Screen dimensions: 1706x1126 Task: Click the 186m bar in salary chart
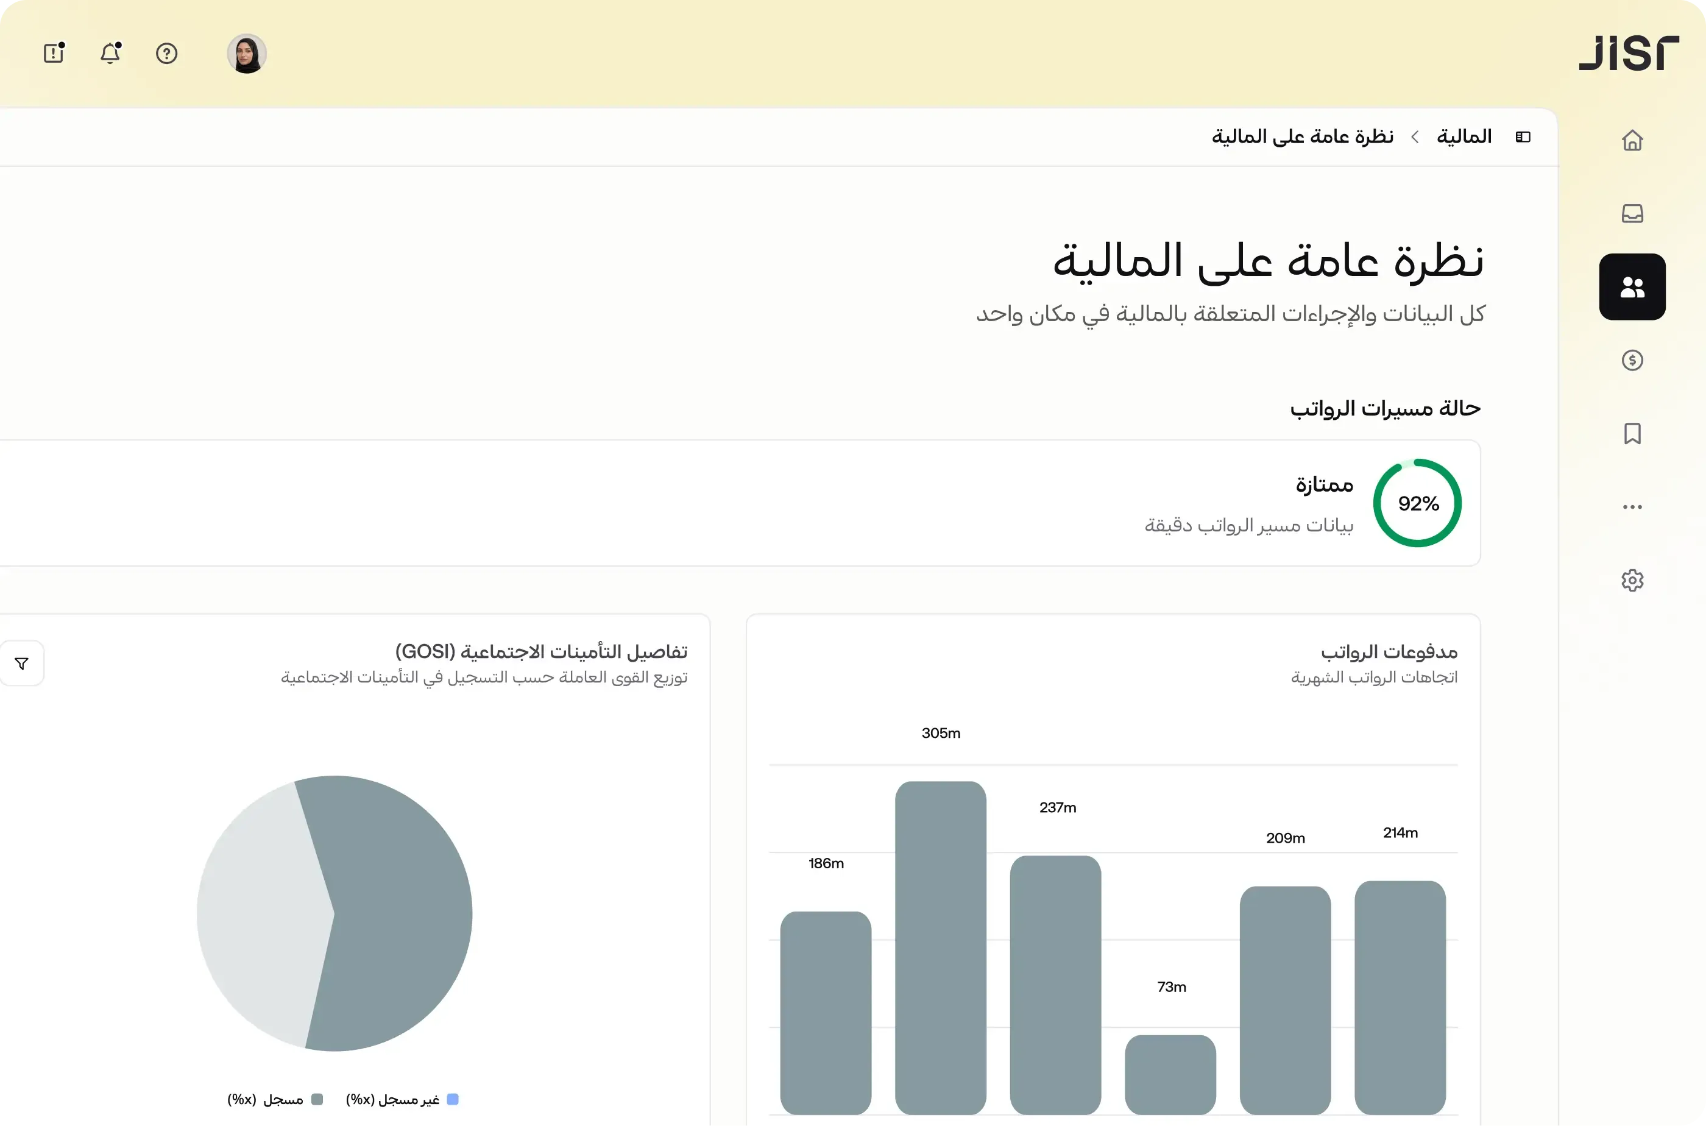pyautogui.click(x=826, y=1013)
